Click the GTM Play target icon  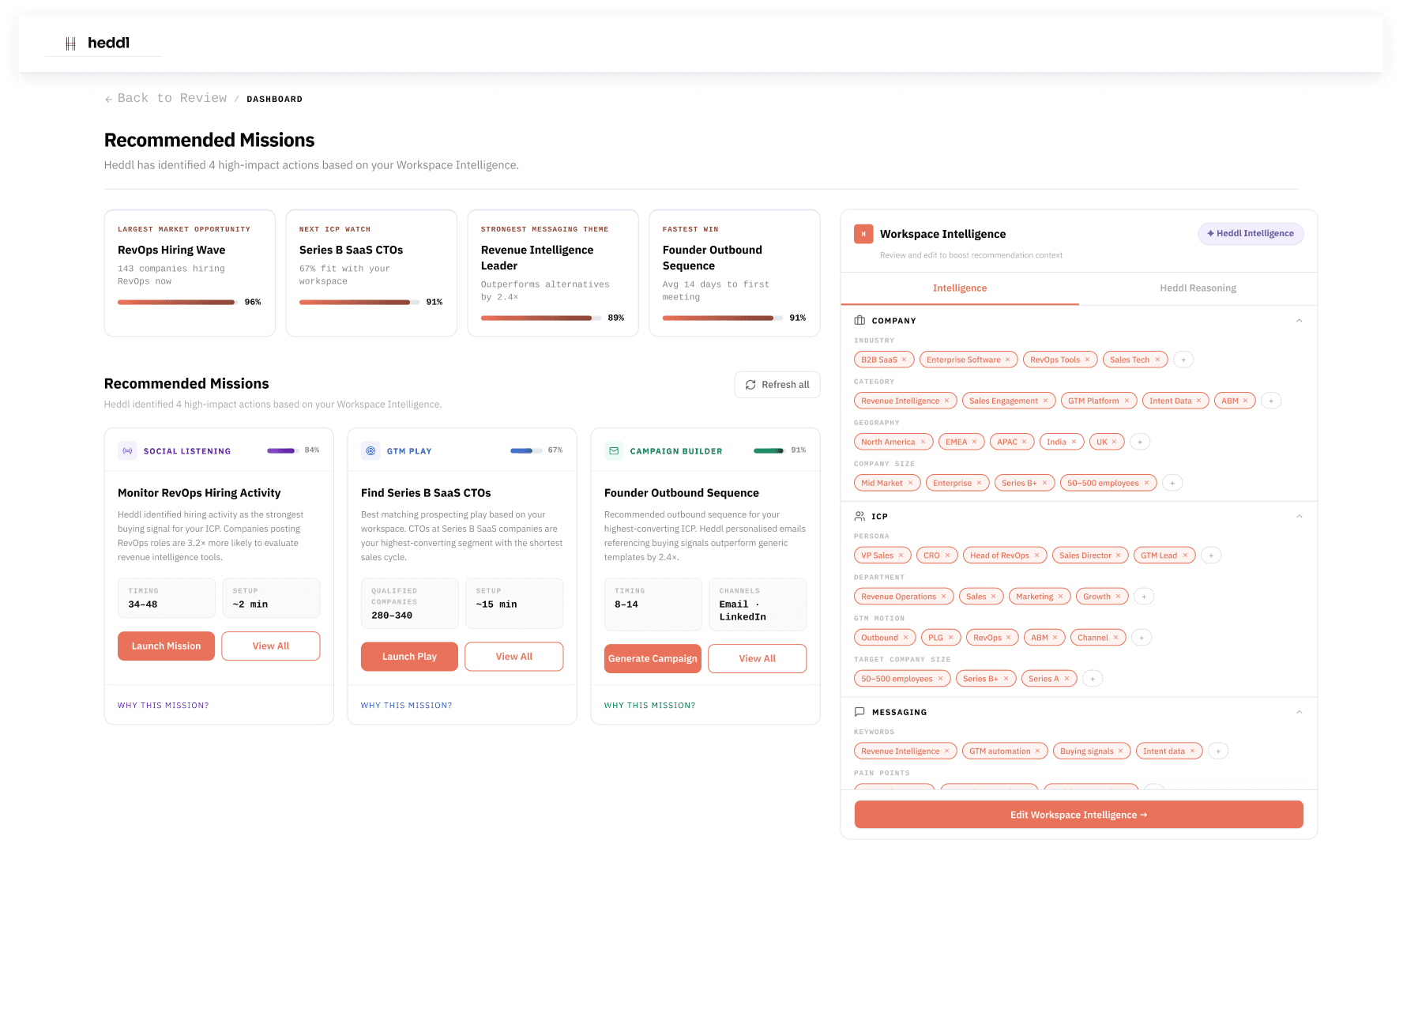[x=370, y=451]
